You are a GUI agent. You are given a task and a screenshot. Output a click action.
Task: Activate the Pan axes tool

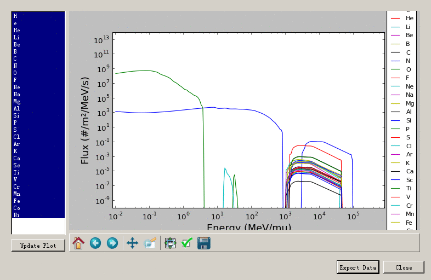coord(132,243)
